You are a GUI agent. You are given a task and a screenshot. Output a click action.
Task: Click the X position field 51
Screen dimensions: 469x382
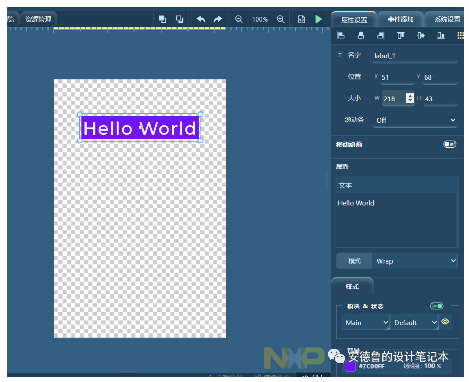tap(398, 77)
